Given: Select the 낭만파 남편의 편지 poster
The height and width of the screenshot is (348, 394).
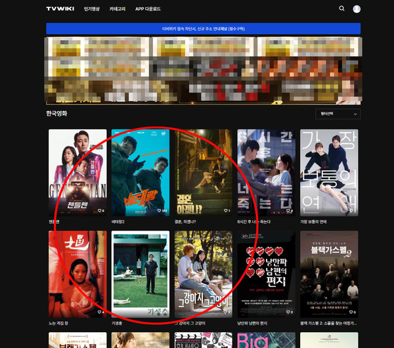Looking at the screenshot, I should click(267, 274).
